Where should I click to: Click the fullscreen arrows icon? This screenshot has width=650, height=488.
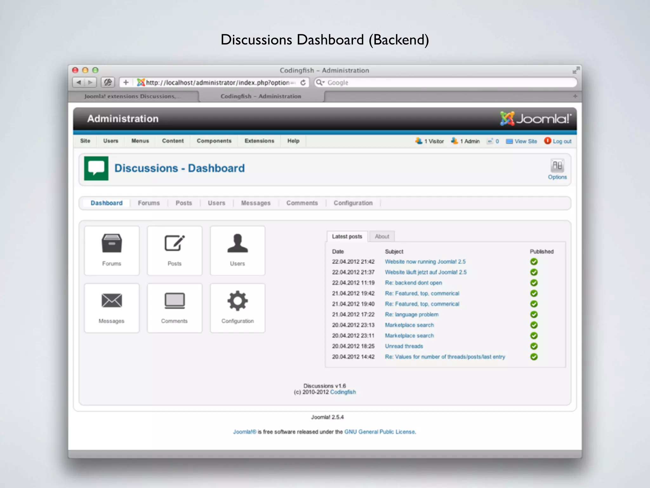(576, 70)
